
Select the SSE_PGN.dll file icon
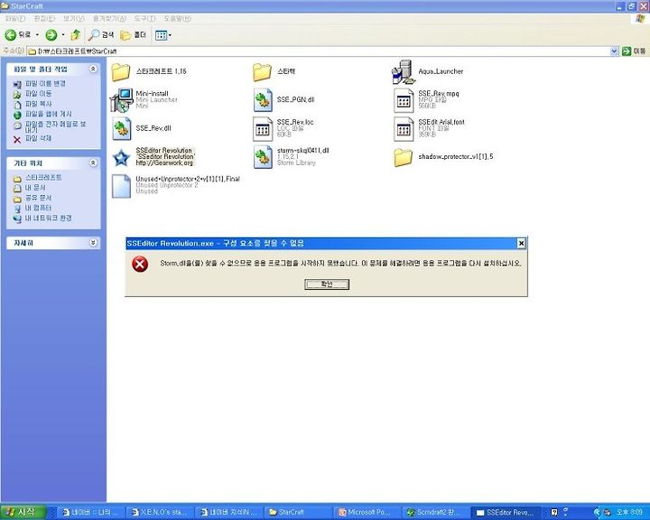[263, 100]
